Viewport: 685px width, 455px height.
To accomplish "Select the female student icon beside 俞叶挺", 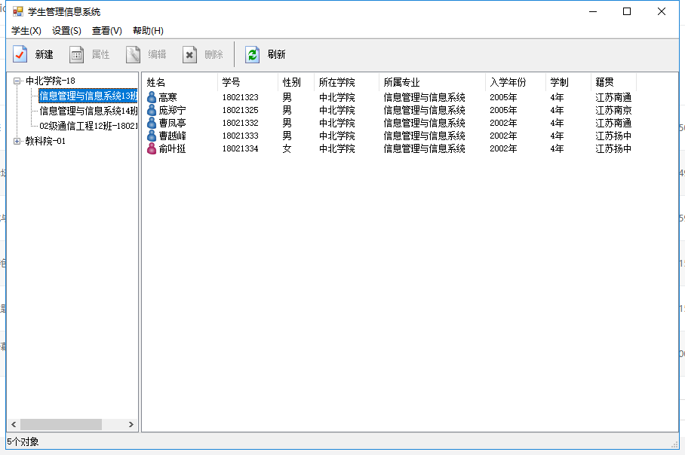I will tap(152, 148).
